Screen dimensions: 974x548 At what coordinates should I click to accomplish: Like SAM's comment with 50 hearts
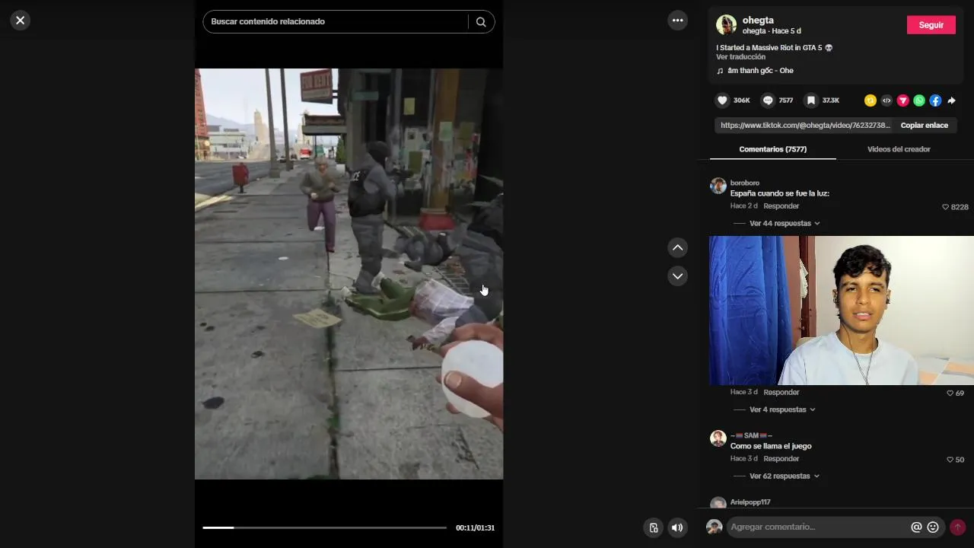(950, 460)
